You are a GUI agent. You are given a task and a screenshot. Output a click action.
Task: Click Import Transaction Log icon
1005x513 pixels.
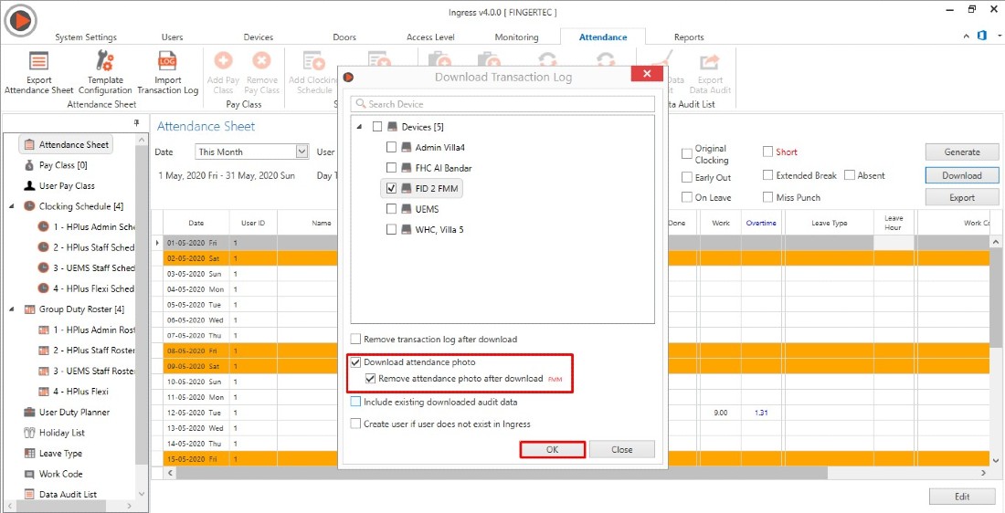pyautogui.click(x=167, y=62)
